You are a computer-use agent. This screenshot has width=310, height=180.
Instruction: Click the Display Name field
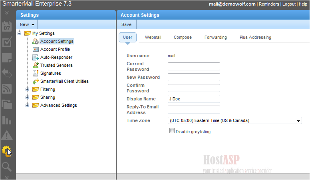pos(194,99)
